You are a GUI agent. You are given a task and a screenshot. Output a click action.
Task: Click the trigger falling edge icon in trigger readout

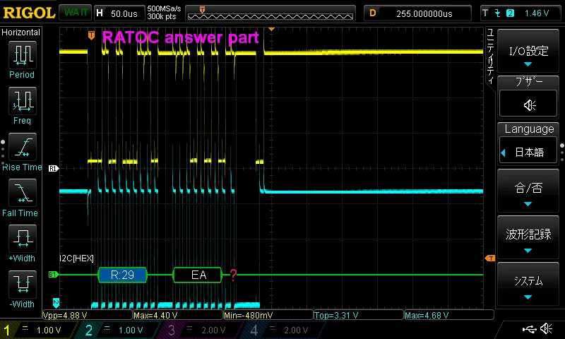[x=498, y=13]
